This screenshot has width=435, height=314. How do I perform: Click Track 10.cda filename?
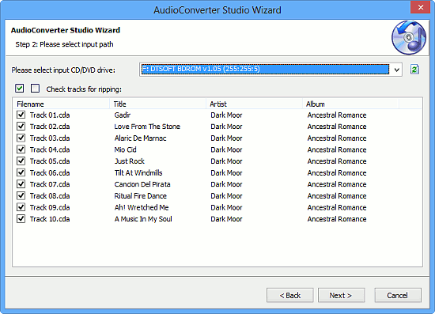click(x=50, y=219)
